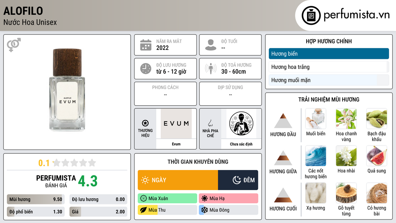Click the Thời gian khuyên dùng heading
The height and width of the screenshot is (223, 396).
(x=198, y=162)
